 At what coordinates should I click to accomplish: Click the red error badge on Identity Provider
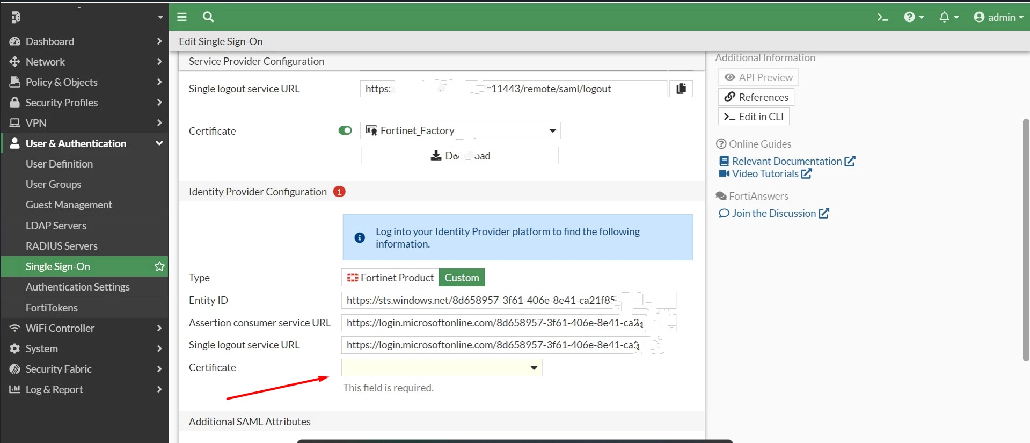click(339, 192)
